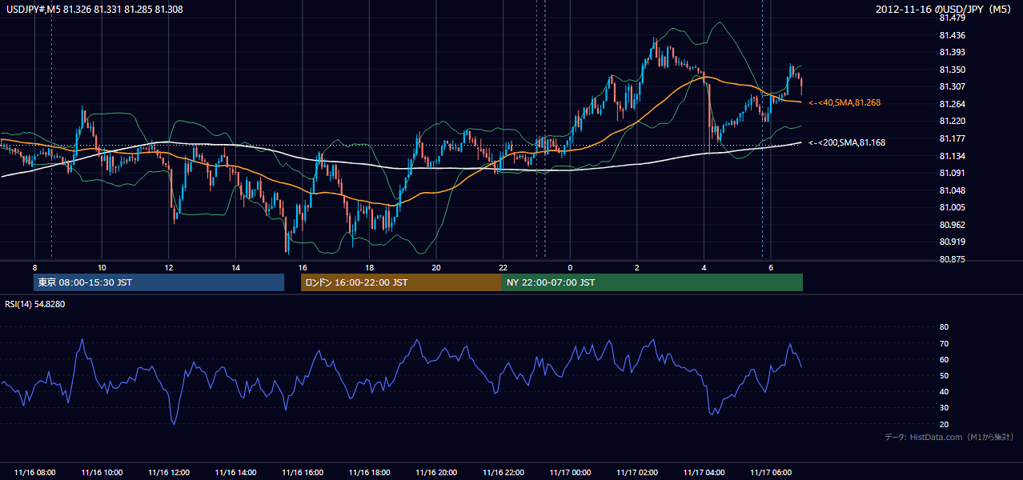Click RSI axis level 80

point(945,327)
